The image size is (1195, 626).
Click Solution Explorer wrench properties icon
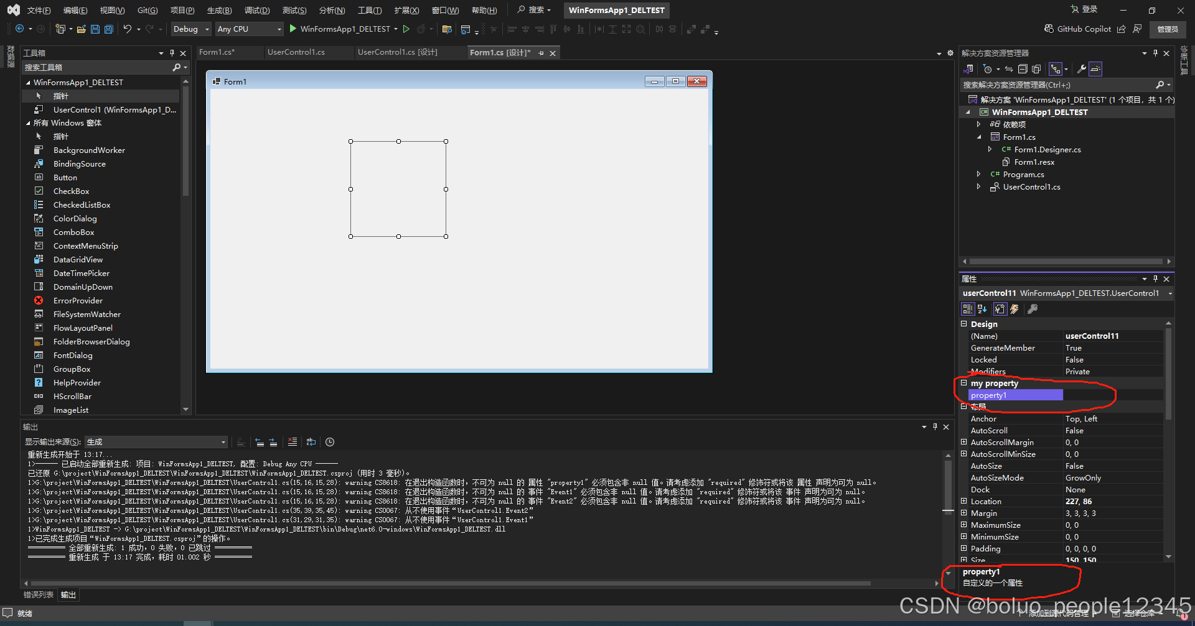point(1082,69)
